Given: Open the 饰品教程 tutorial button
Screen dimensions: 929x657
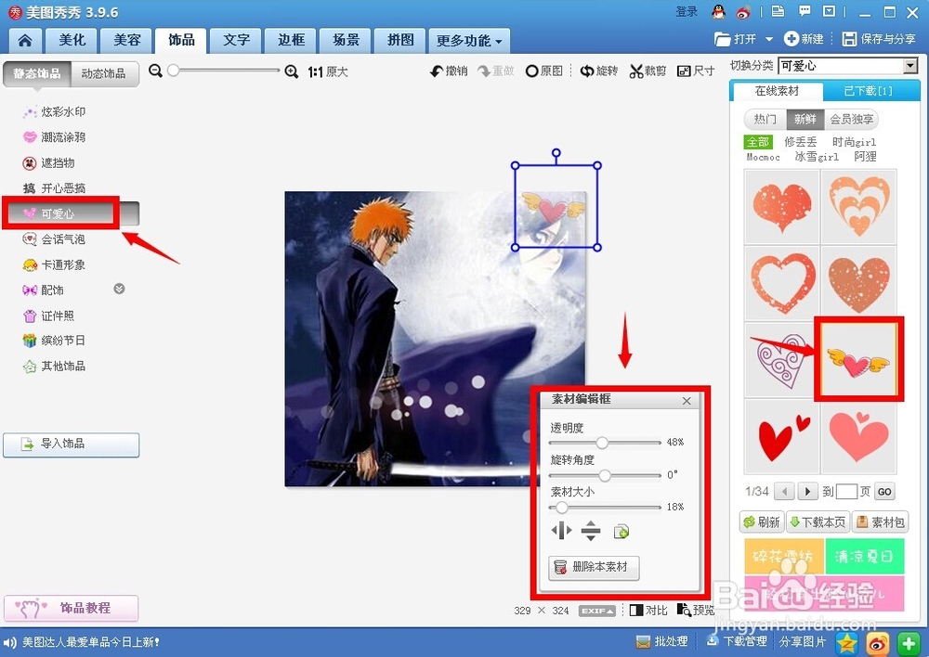Looking at the screenshot, I should tap(72, 608).
